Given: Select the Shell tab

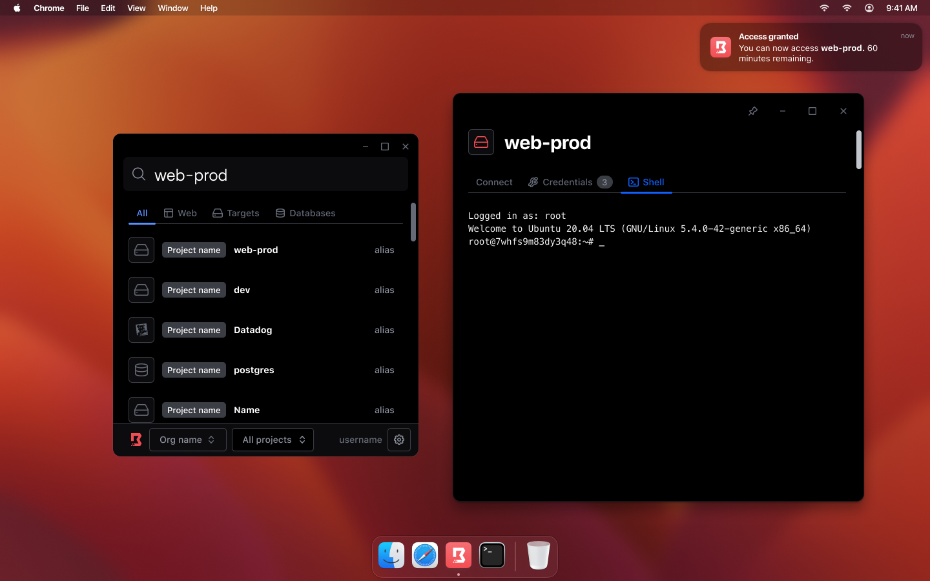Looking at the screenshot, I should pos(646,182).
